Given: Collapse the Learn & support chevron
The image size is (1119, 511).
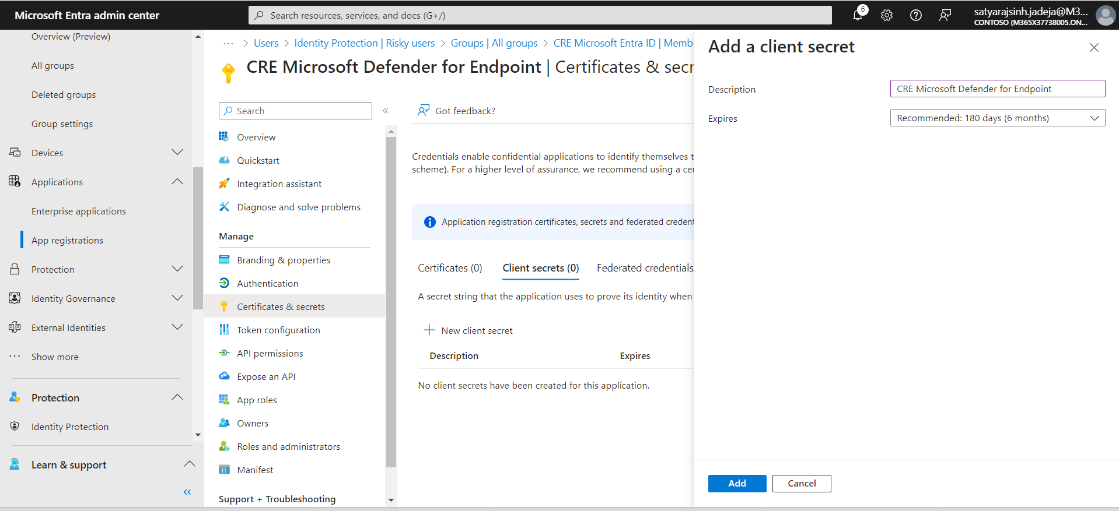Looking at the screenshot, I should tap(189, 464).
